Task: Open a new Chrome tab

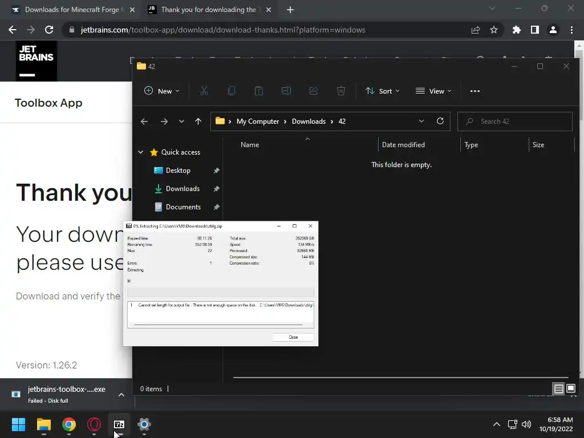Action: 290,10
